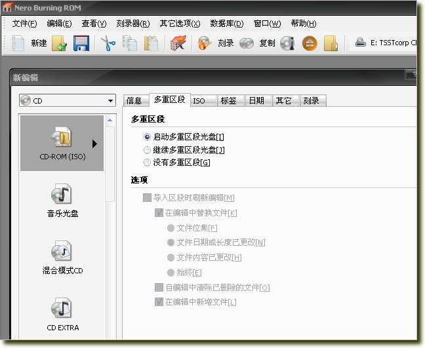Toggle 在编辑中新增文件 checkbox
This screenshot has width=425, height=348.
point(159,301)
